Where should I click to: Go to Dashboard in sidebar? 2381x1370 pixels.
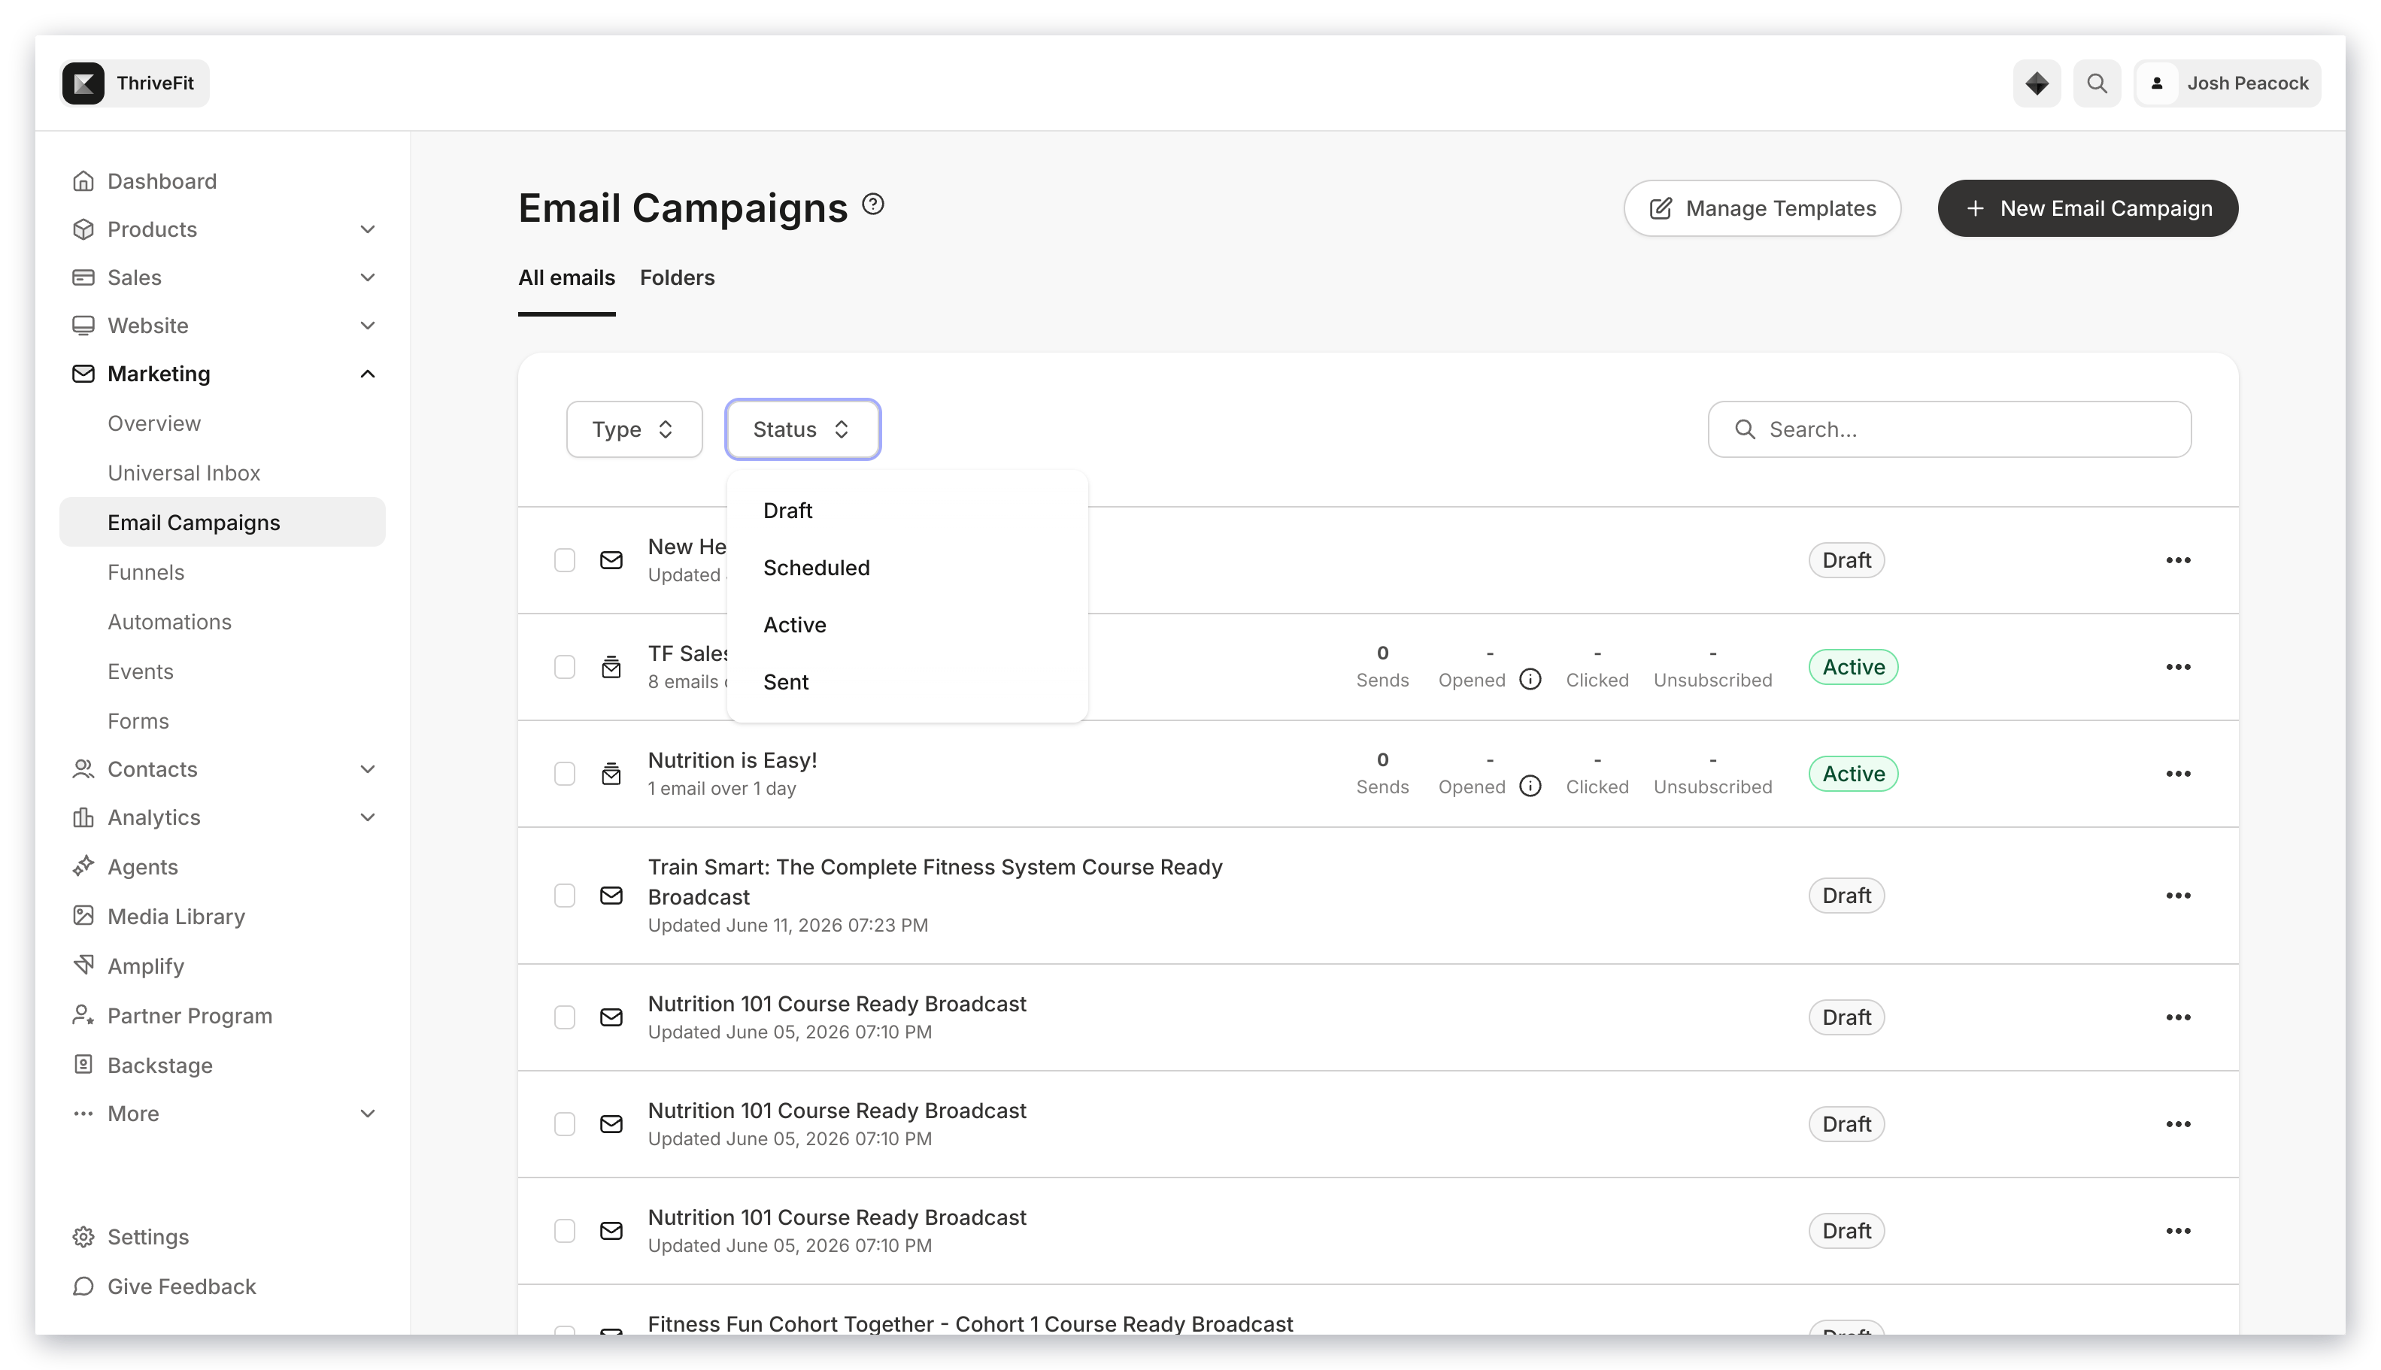162,180
